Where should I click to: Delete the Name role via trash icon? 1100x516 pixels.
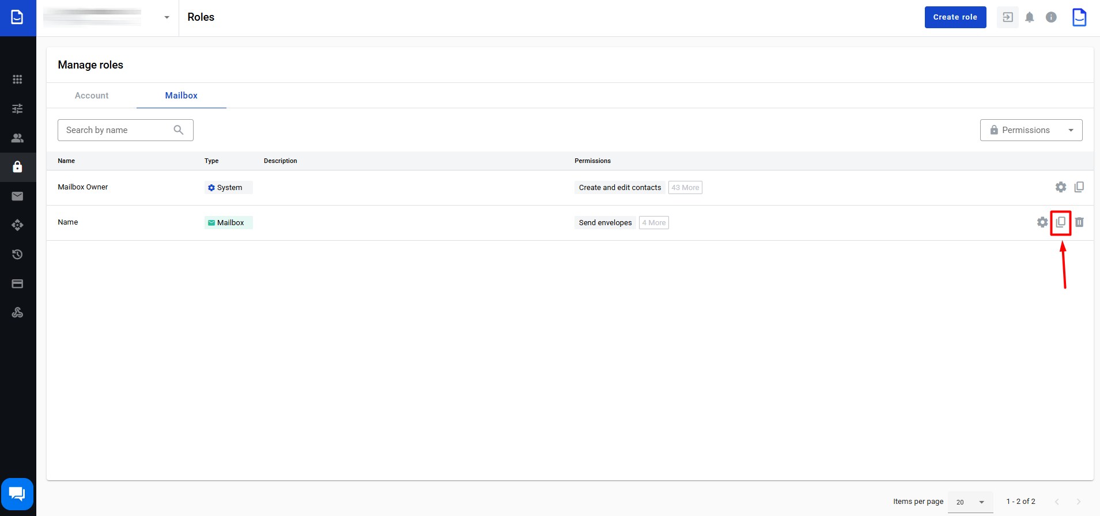coord(1079,222)
